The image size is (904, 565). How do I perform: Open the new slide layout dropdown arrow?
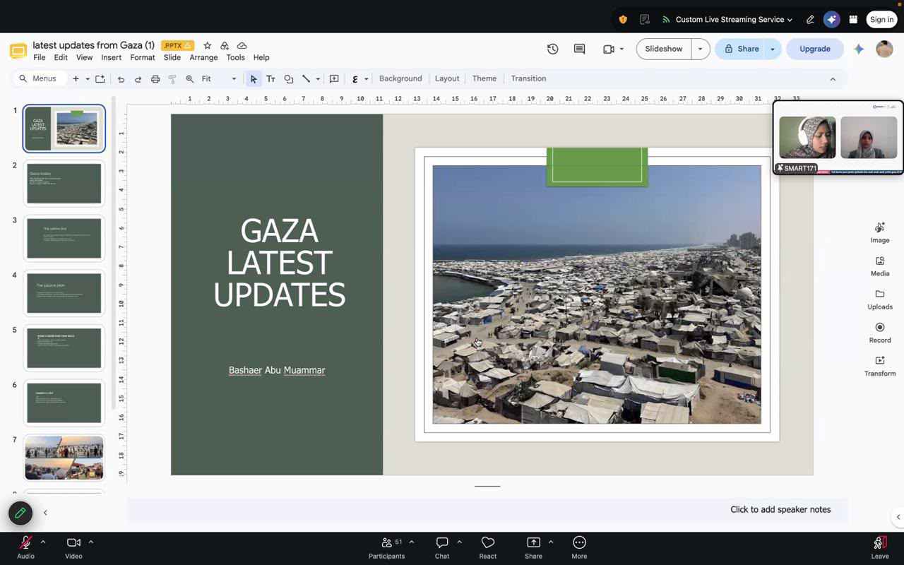(x=88, y=79)
